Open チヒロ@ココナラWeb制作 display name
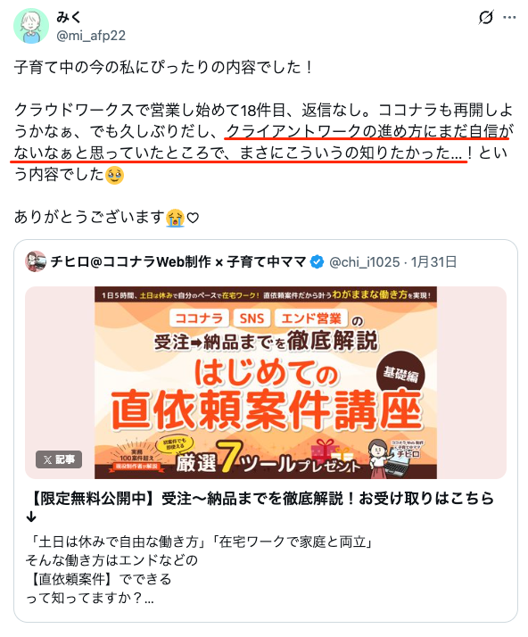Screen dimensions: 528x637 point(178,262)
